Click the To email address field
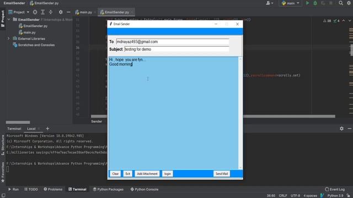353x198 pixels. (x=173, y=42)
